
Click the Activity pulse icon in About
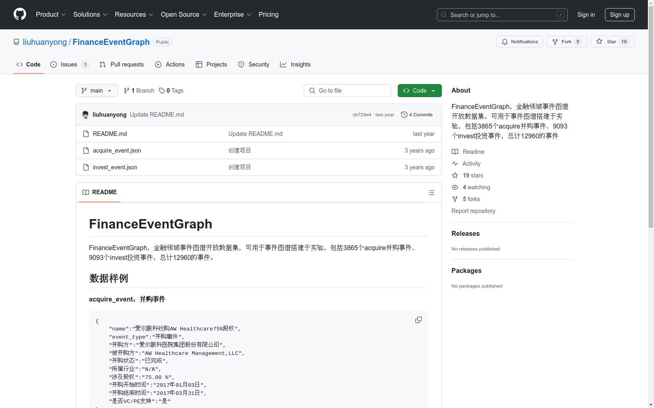[x=455, y=164]
